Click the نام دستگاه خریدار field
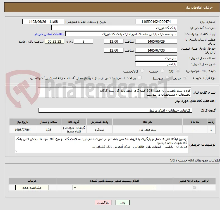The height and width of the screenshot is (210, 220). tap(114, 28)
